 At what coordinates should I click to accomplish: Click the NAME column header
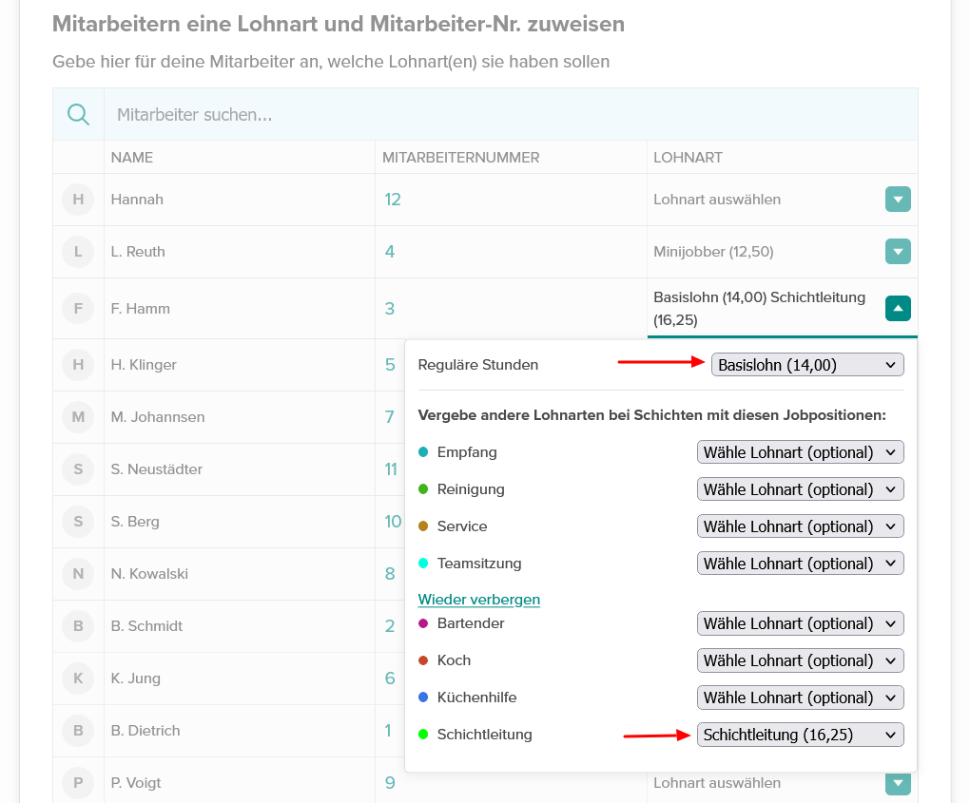coord(132,158)
